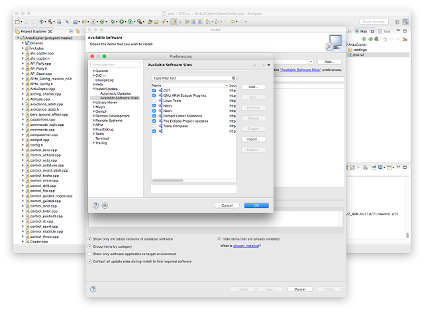Viewport: 424px width, 312px height.
Task: Click the Name column header in sites table
Action: 190,85
